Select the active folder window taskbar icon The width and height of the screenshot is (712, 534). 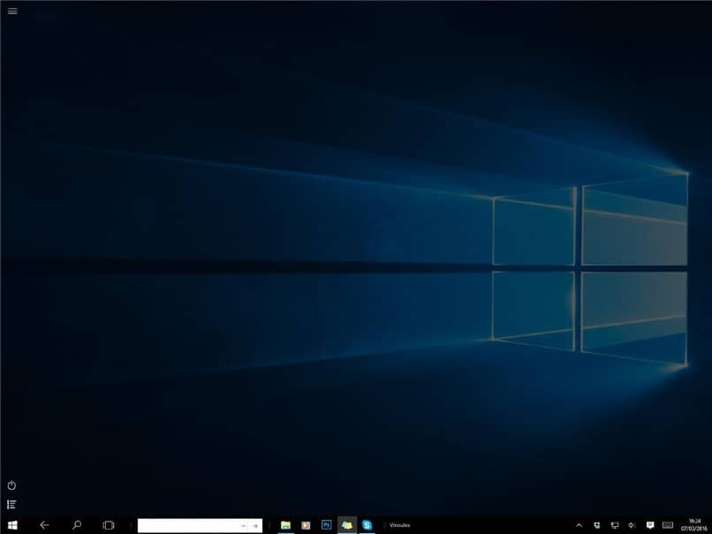(x=347, y=525)
